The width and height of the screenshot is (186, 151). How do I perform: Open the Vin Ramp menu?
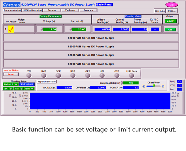click(70, 10)
